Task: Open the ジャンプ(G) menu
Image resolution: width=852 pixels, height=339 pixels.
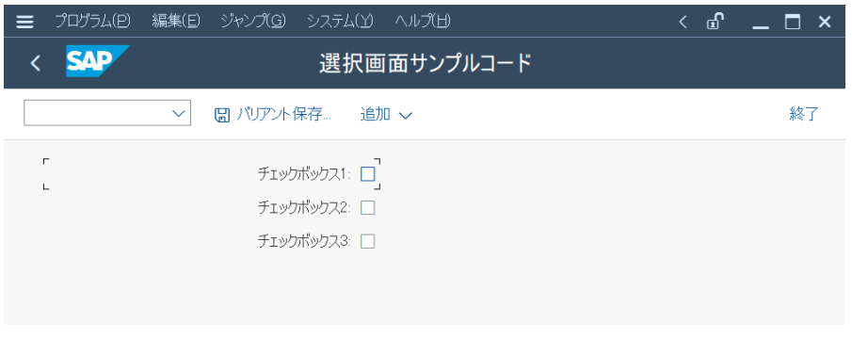Action: coord(253,21)
